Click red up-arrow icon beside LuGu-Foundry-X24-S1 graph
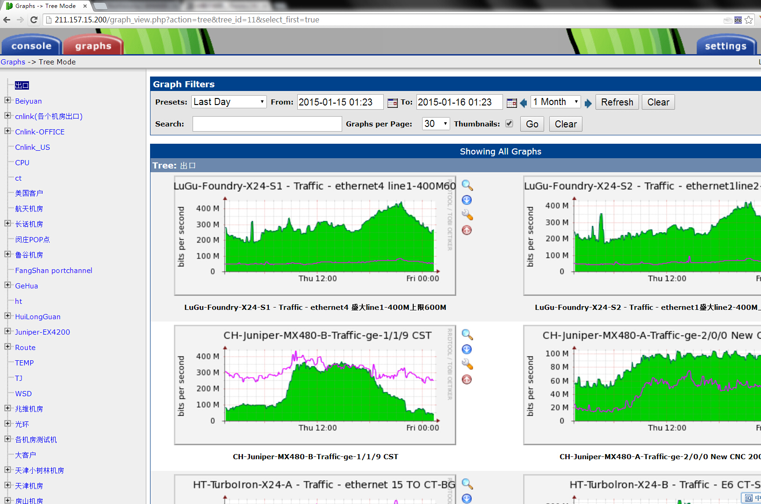Image resolution: width=761 pixels, height=504 pixels. [467, 230]
